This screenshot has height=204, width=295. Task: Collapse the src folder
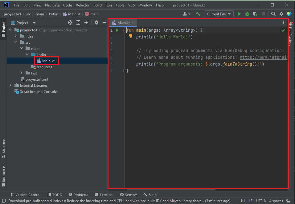point(16,42)
